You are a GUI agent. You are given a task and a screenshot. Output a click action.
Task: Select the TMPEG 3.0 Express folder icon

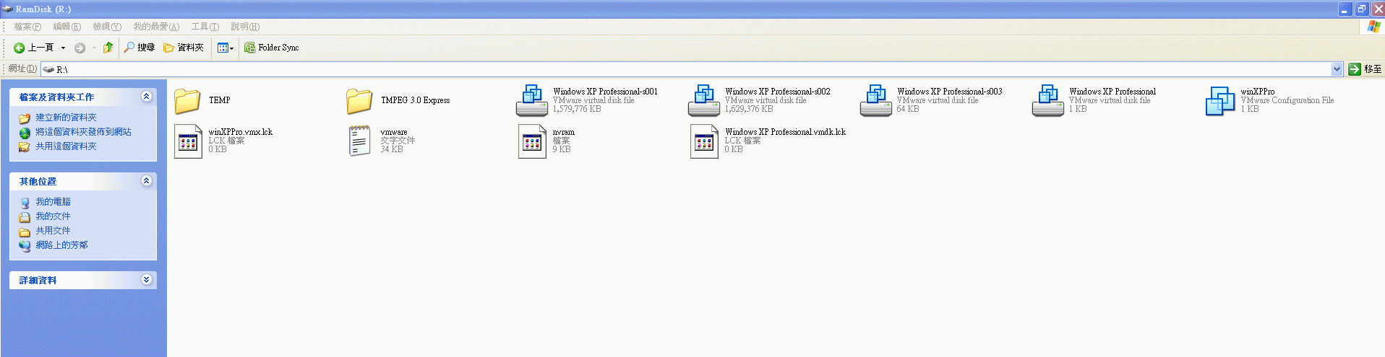tap(359, 101)
